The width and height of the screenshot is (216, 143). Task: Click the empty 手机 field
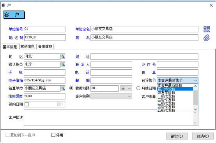point(44,72)
